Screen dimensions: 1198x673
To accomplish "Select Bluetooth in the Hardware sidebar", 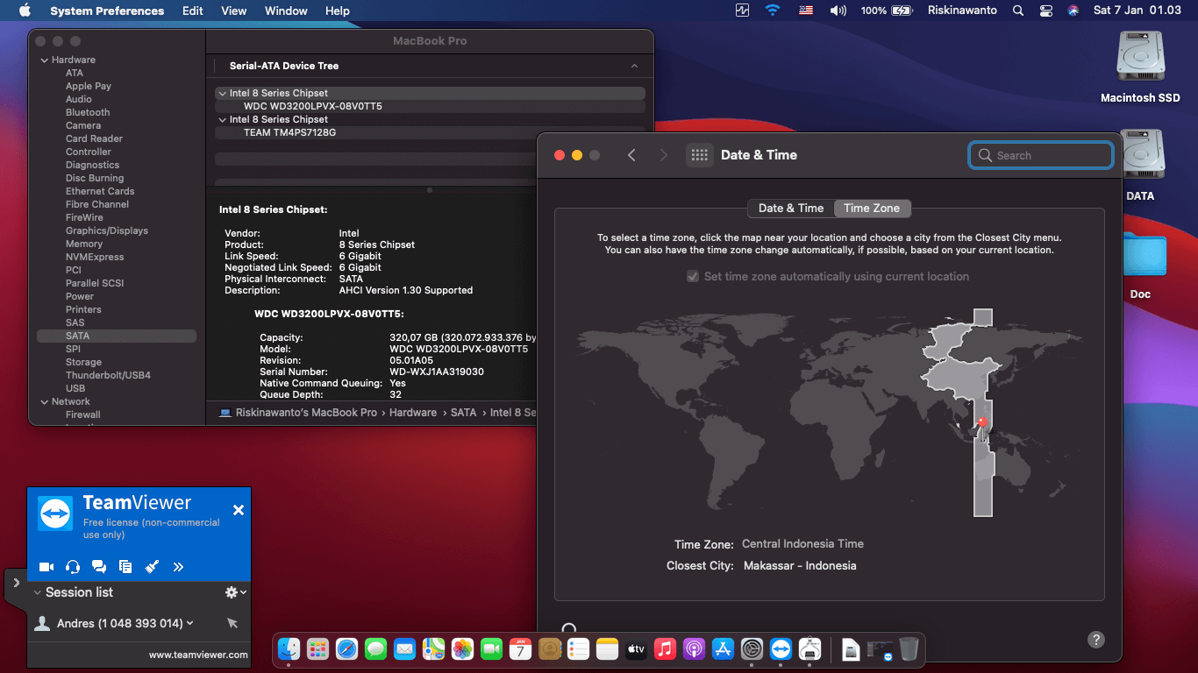I will click(x=88, y=112).
